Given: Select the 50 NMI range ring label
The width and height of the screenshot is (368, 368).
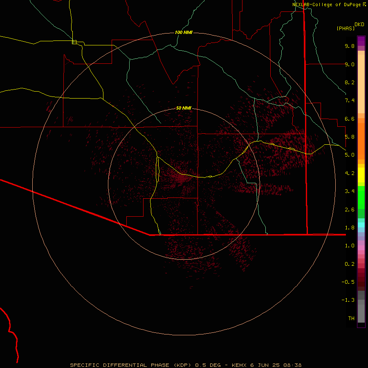Looking at the screenshot, I should pos(184,108).
